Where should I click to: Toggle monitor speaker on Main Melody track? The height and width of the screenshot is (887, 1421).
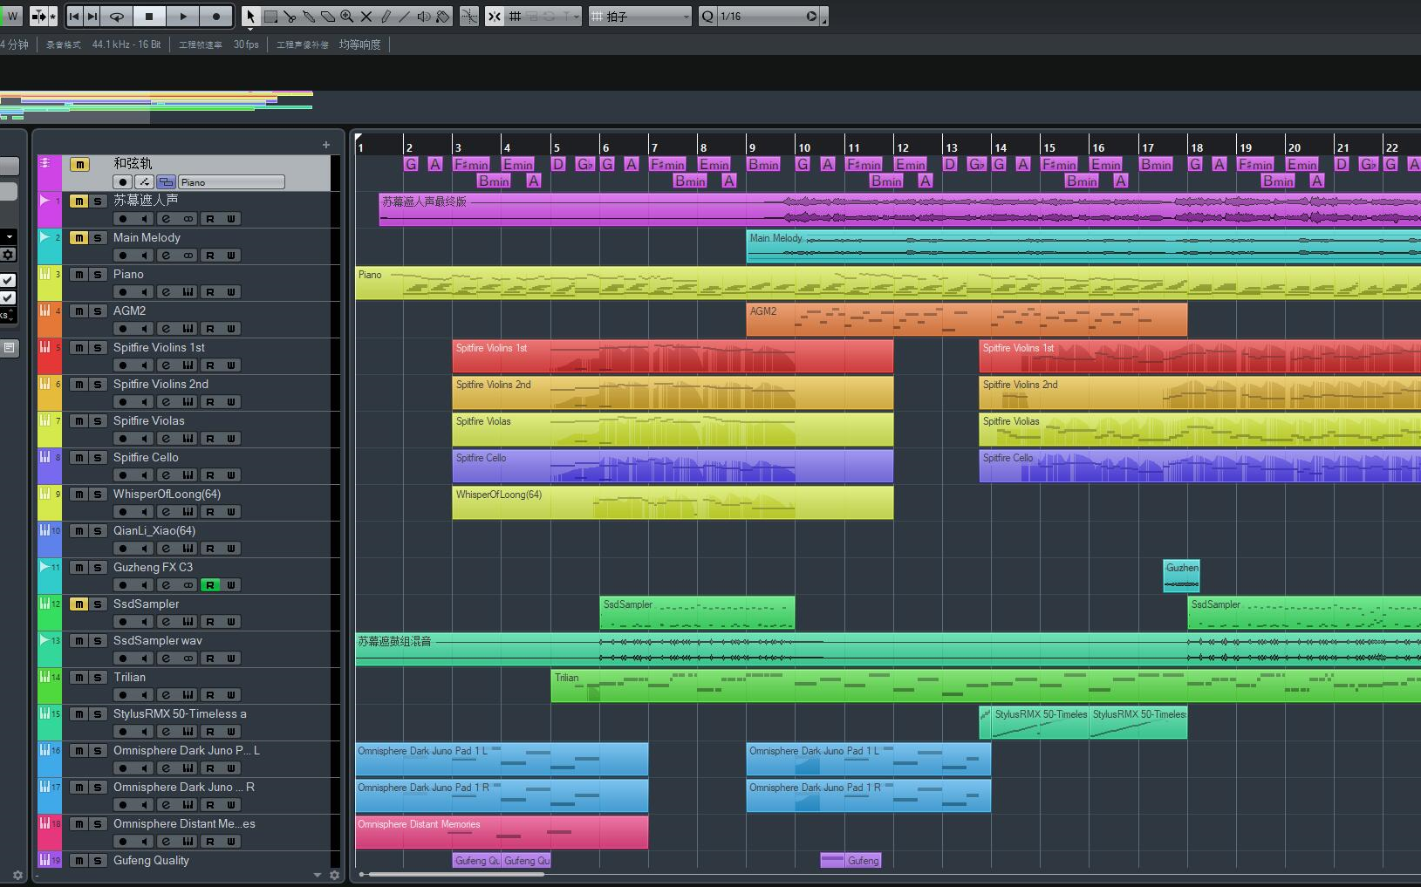144,256
